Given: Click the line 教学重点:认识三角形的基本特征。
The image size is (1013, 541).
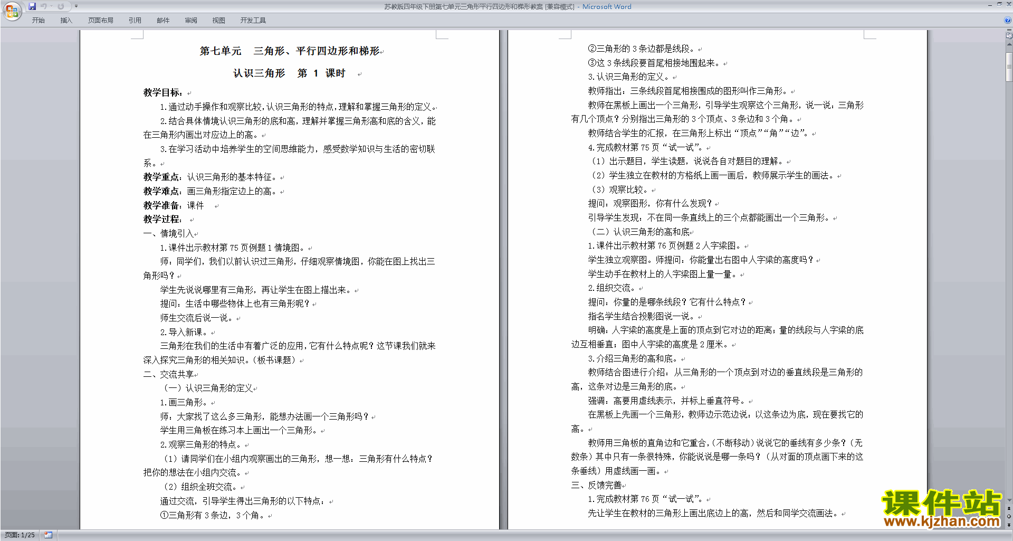Looking at the screenshot, I should [211, 177].
